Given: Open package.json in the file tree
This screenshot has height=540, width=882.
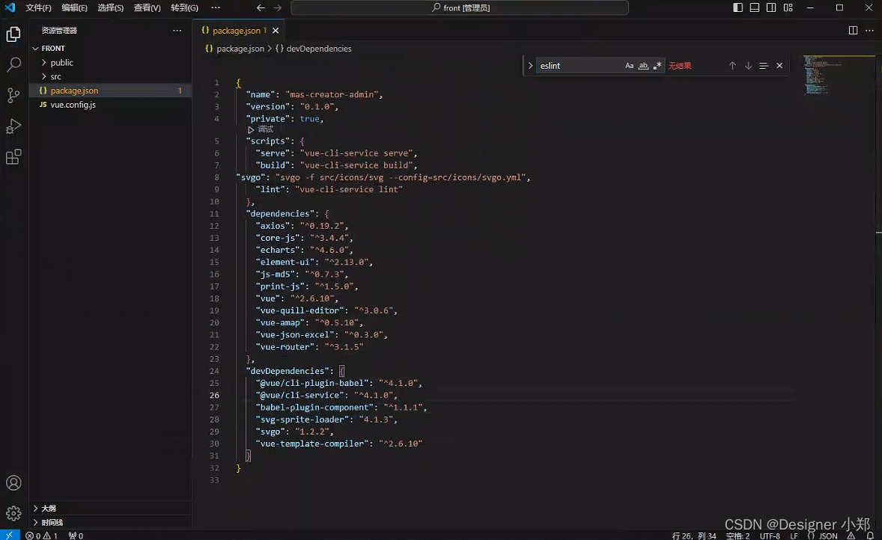Looking at the screenshot, I should coord(110,90).
